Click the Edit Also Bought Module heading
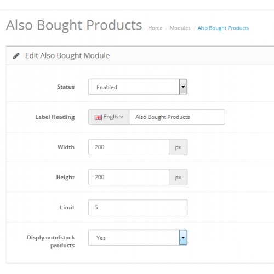The image size is (274, 274). [x=67, y=55]
